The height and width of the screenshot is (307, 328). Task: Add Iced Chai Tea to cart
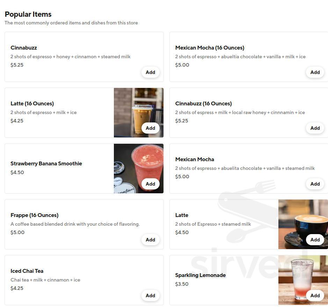click(151, 295)
